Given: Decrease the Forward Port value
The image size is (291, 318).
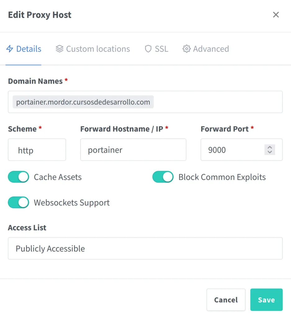Looking at the screenshot, I should [270, 152].
